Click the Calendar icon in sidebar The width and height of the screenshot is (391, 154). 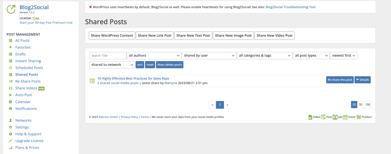click(11, 102)
